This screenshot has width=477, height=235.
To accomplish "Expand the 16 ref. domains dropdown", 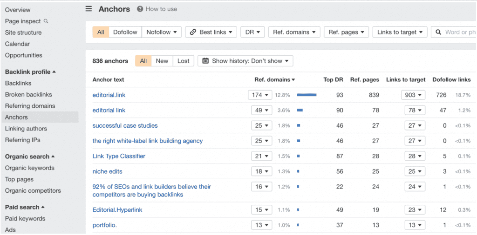I will tap(262, 187).
